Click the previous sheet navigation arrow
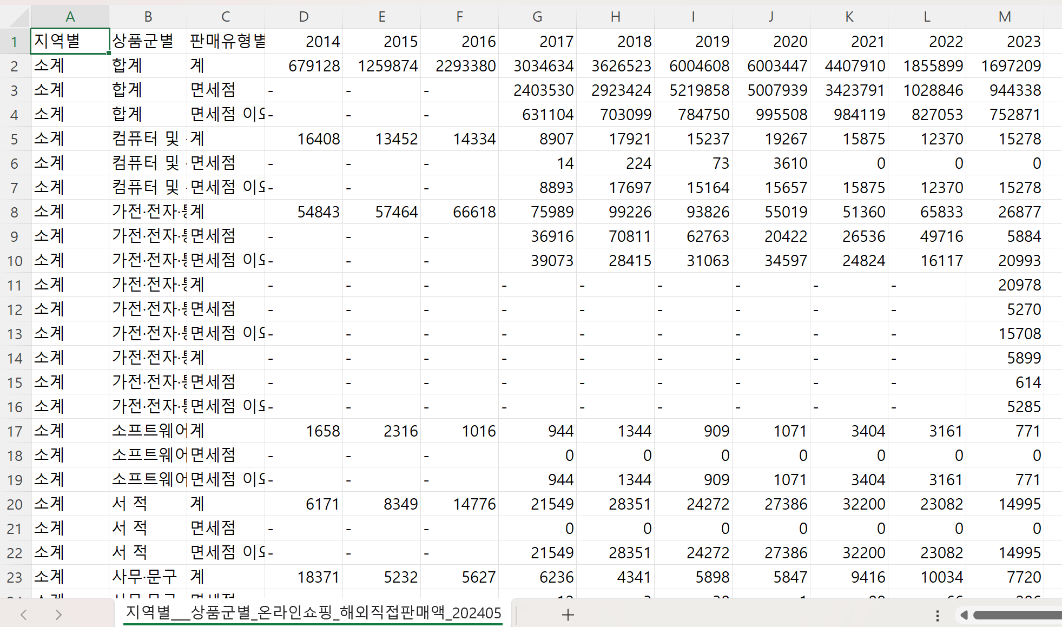This screenshot has width=1062, height=627. coord(23,615)
